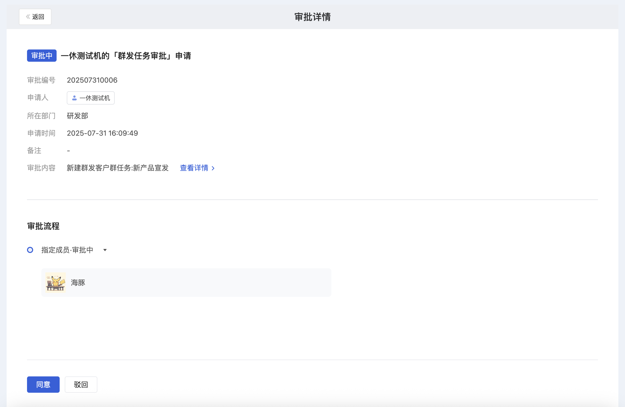Screen dimensions: 625x407
Task: Click text 新建群发客户群任务:新产品宣发
Action: (118, 168)
